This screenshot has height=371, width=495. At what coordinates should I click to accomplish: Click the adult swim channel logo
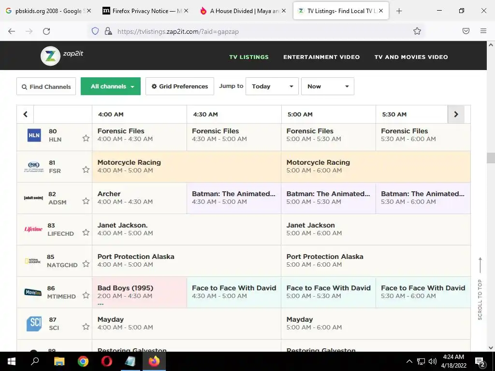click(33, 198)
